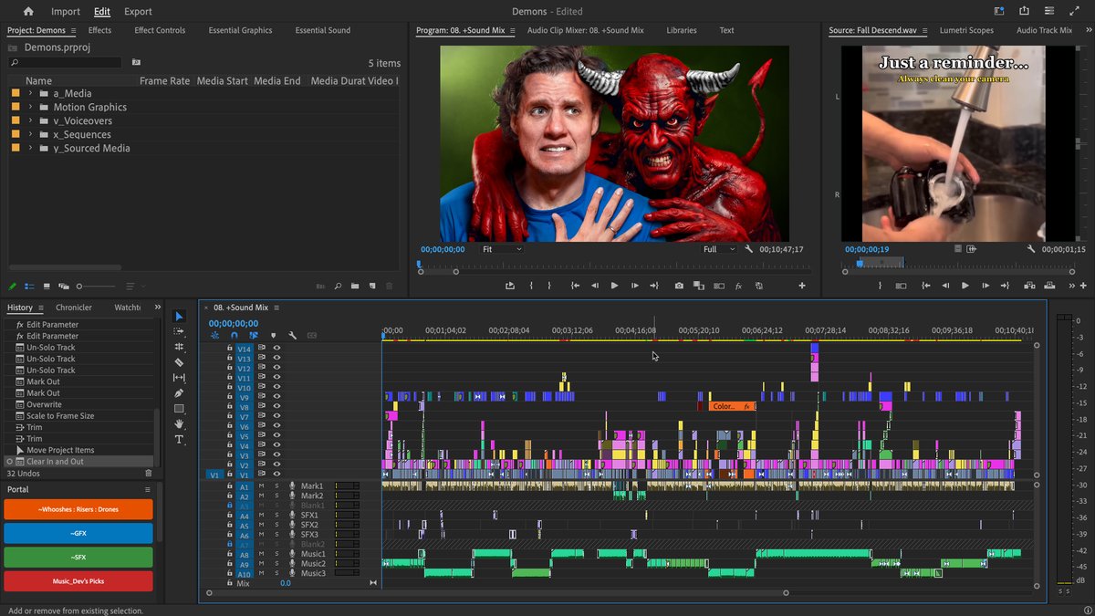Select the Razor tool
1095x616 pixels.
[x=179, y=362]
